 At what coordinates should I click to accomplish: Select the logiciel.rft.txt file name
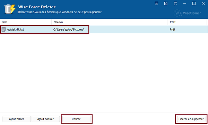(x=15, y=30)
